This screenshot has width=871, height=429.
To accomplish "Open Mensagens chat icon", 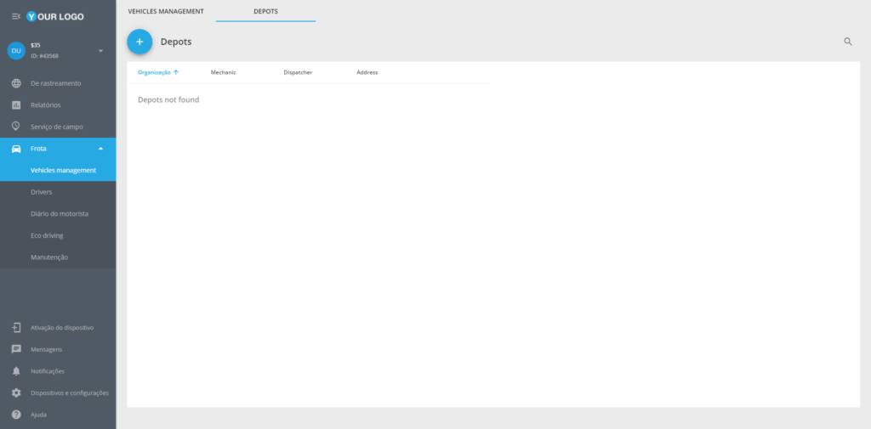I will click(x=16, y=349).
